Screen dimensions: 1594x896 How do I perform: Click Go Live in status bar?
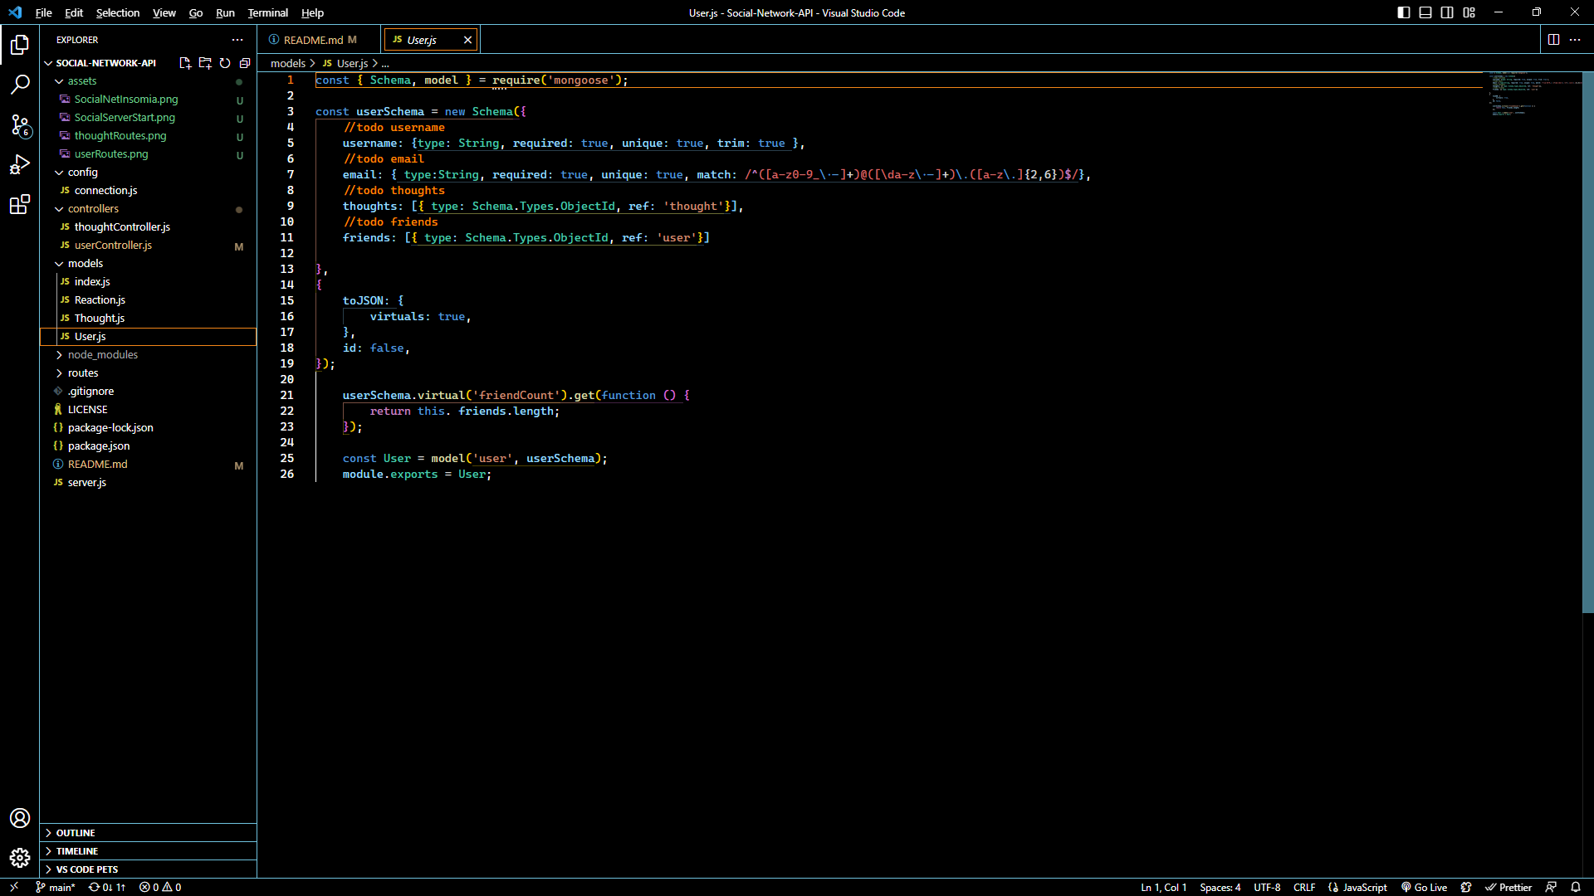coord(1425,887)
